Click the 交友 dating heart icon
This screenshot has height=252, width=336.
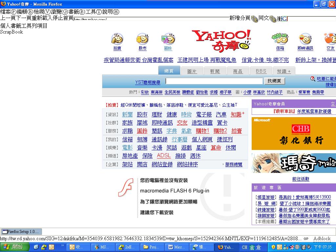coord(330,39)
